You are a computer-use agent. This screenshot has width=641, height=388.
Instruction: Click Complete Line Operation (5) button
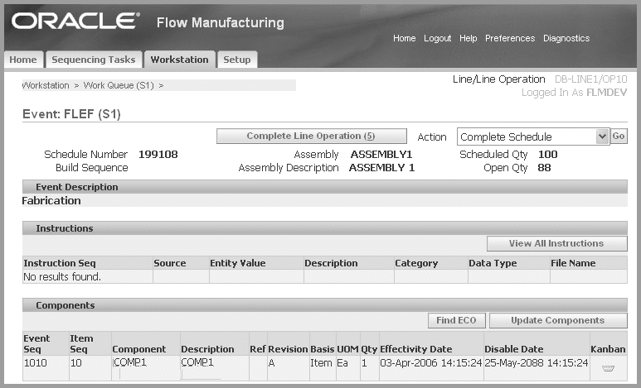pos(312,136)
